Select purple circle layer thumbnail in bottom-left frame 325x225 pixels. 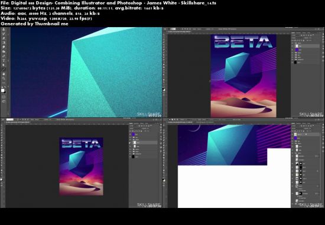pos(134,134)
